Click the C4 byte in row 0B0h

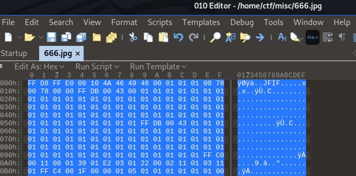point(57,171)
